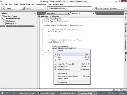
Task: Click the search field in toolbar
Action: pyautogui.click(x=110, y=8)
